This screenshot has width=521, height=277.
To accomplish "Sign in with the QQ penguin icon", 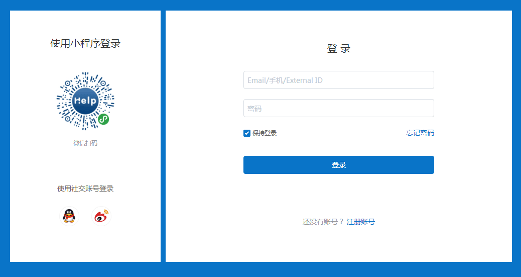I will click(x=69, y=216).
